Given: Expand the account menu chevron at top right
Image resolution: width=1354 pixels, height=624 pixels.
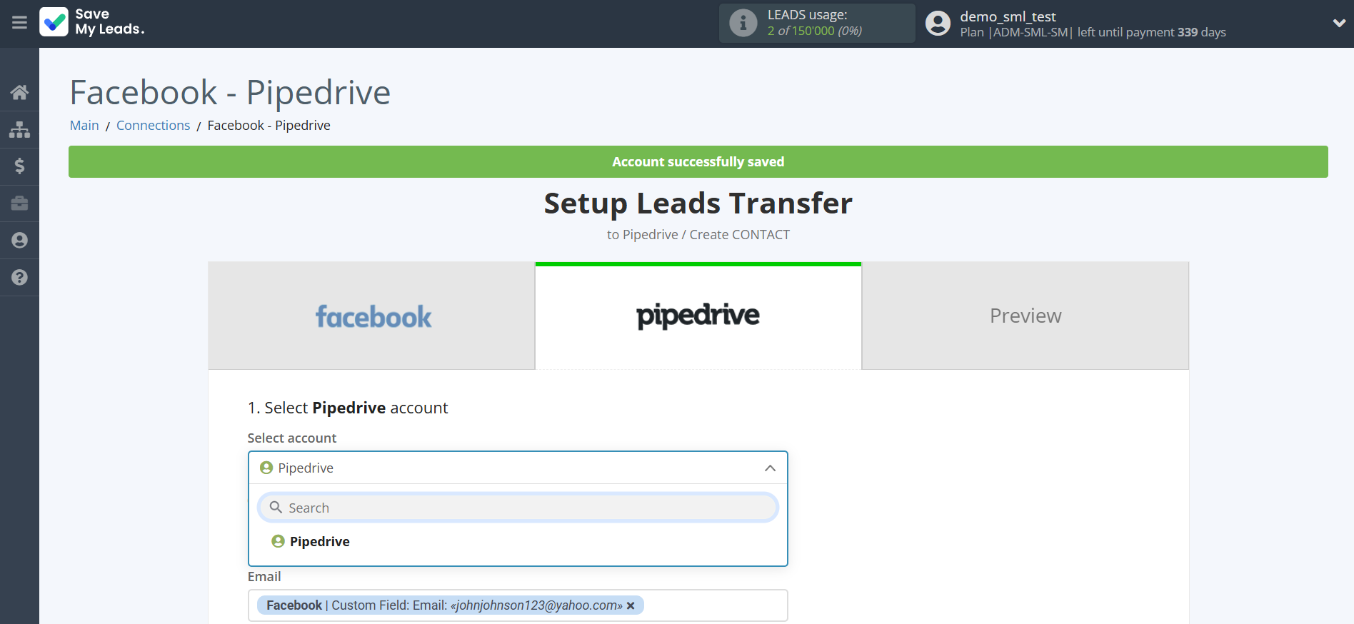Looking at the screenshot, I should [x=1339, y=23].
